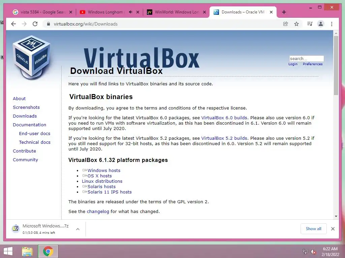Go back to the previous page
345x258 pixels.
pyautogui.click(x=13, y=24)
